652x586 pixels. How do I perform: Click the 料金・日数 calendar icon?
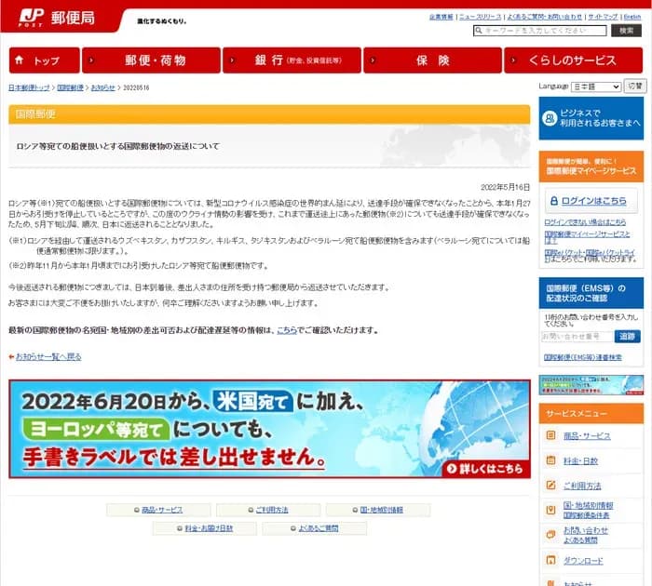(x=552, y=460)
